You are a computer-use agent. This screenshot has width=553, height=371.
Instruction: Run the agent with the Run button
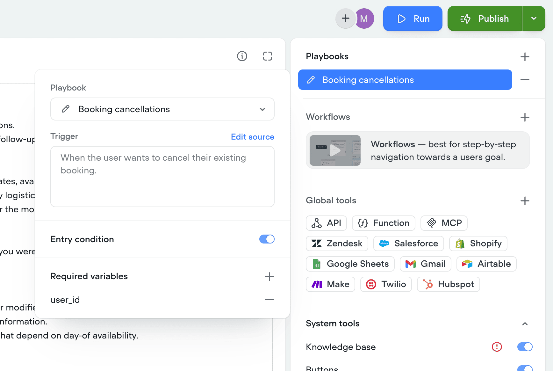tap(413, 18)
